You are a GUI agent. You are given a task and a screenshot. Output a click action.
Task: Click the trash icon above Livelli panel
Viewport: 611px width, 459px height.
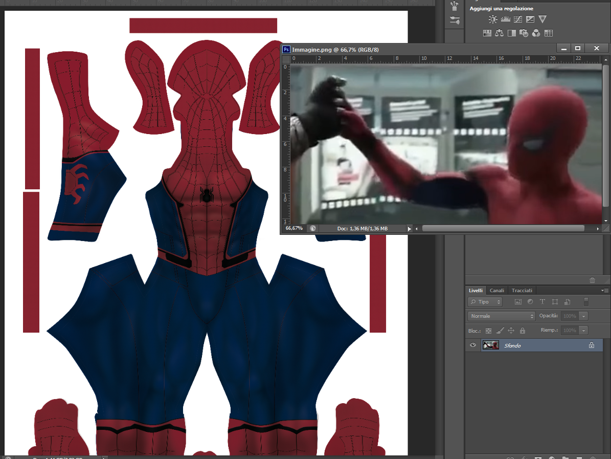click(592, 280)
